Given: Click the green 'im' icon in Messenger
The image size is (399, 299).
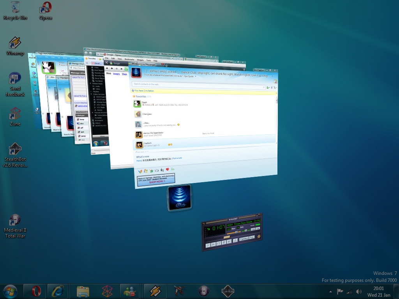Looking at the screenshot, I should [173, 169].
